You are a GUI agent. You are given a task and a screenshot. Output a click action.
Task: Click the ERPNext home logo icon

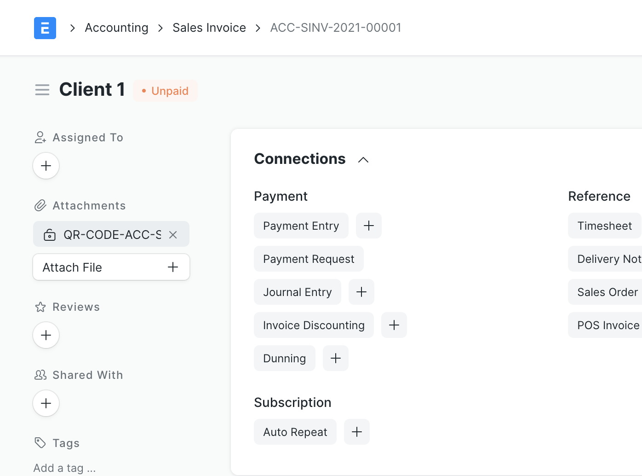click(x=45, y=28)
